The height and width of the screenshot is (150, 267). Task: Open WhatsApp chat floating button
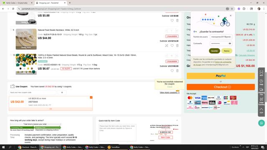point(262,123)
